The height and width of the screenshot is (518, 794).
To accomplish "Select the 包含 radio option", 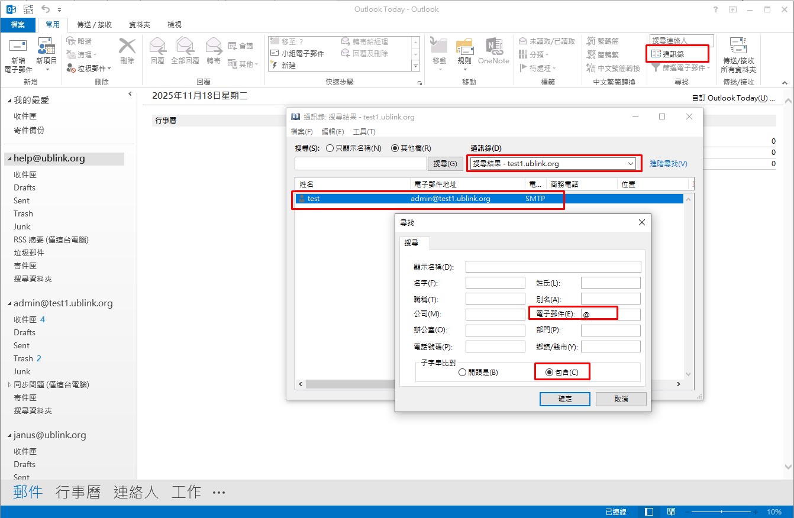I will [x=549, y=373].
